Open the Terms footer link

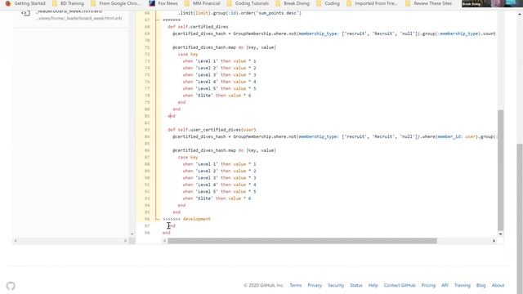click(296, 285)
